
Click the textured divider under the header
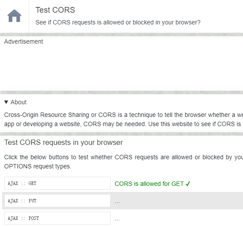(121, 34)
